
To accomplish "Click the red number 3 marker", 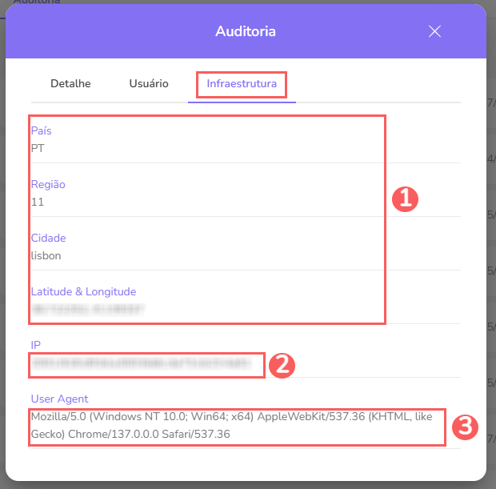I will pyautogui.click(x=465, y=427).
